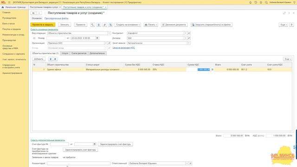Click the Добавить row button
This screenshot has width=297, height=167.
point(39,59)
